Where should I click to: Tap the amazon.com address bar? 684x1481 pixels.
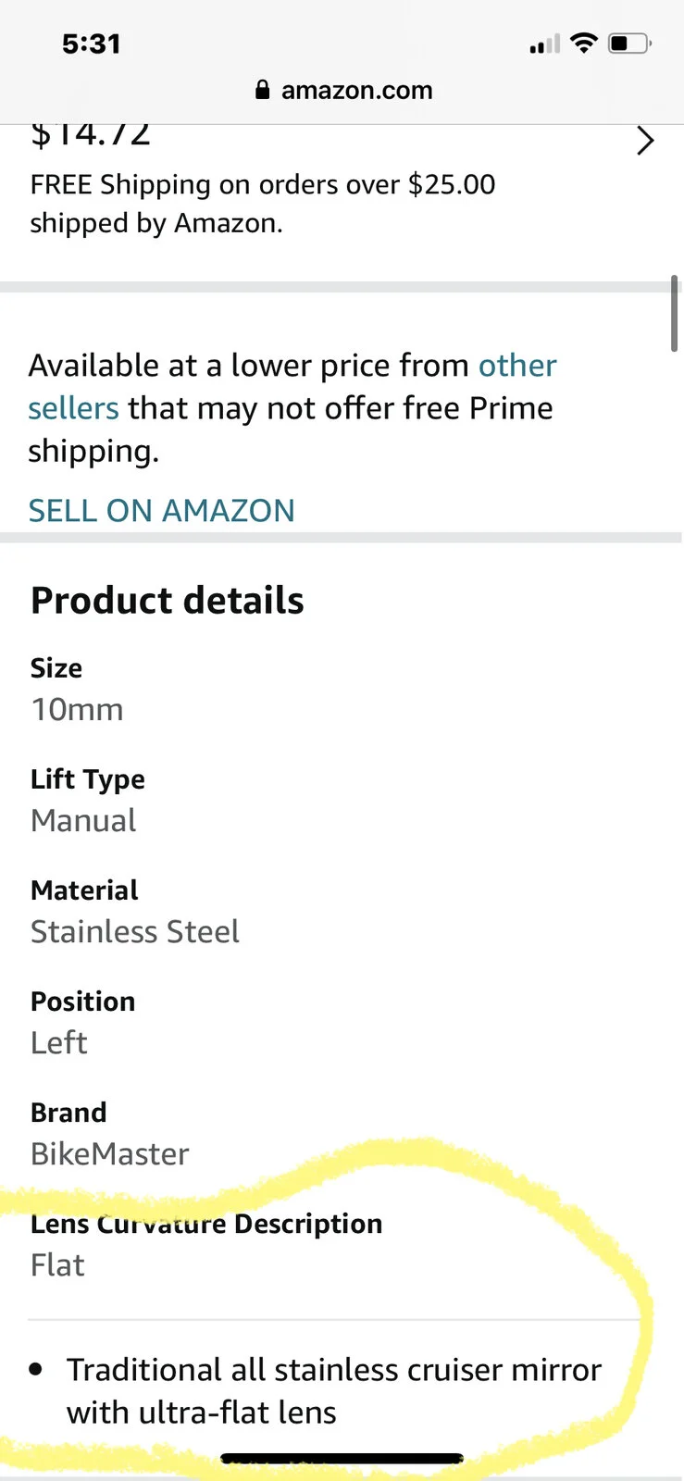[356, 90]
